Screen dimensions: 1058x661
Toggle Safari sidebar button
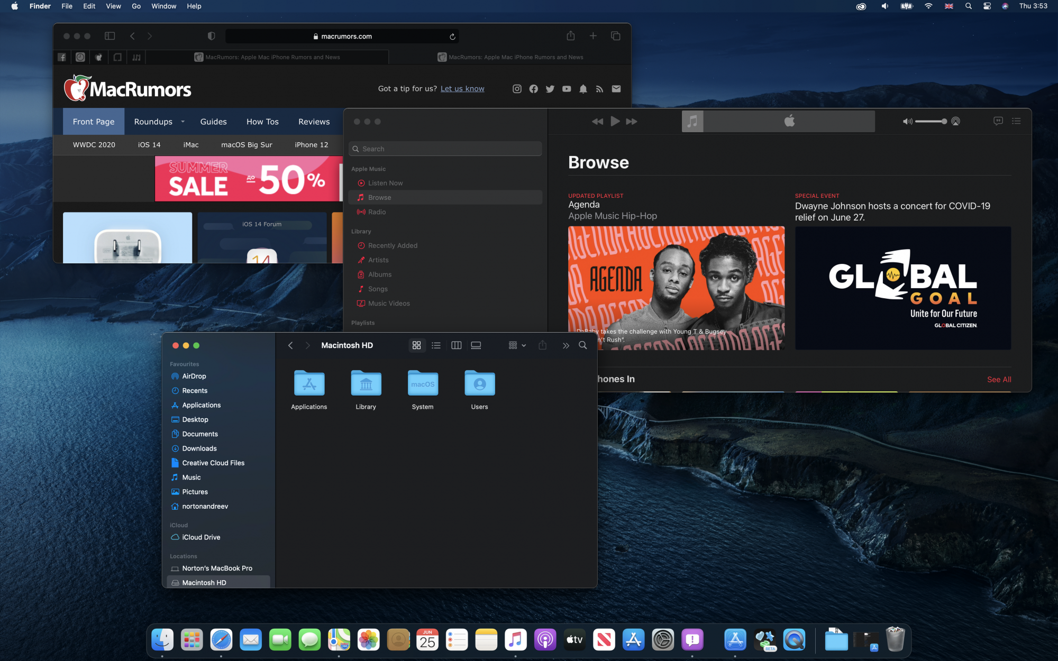point(110,36)
